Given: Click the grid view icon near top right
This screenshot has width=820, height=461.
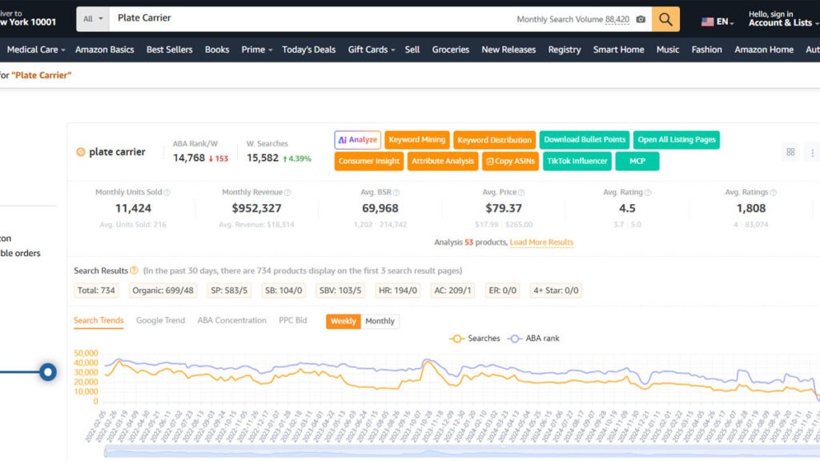Looking at the screenshot, I should tap(790, 151).
